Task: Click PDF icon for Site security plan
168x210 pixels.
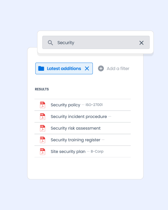Action: 43,152
